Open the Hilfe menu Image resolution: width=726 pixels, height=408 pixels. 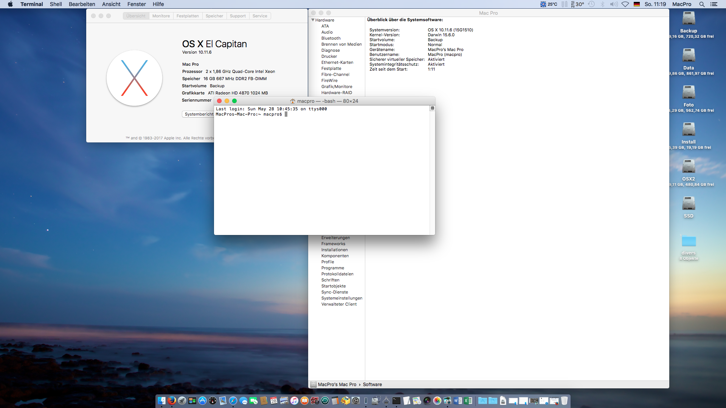click(158, 4)
